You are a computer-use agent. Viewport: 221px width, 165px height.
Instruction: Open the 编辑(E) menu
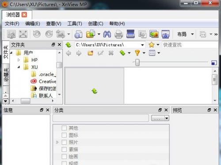click(x=33, y=24)
